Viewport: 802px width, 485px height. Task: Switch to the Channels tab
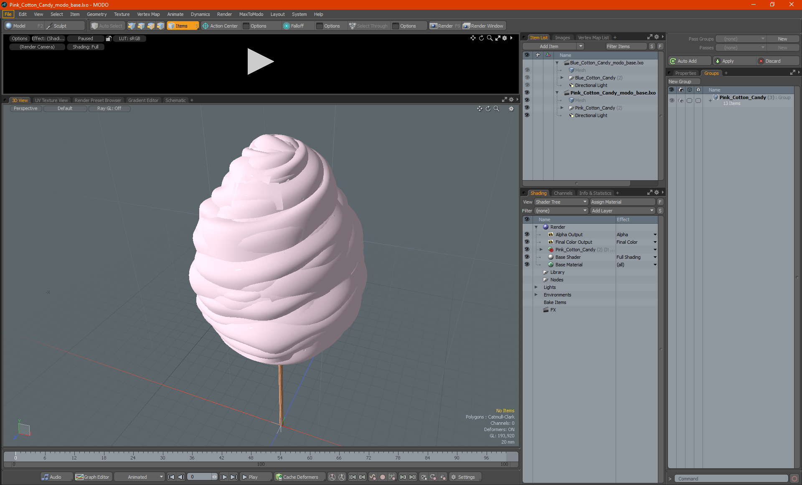(563, 193)
